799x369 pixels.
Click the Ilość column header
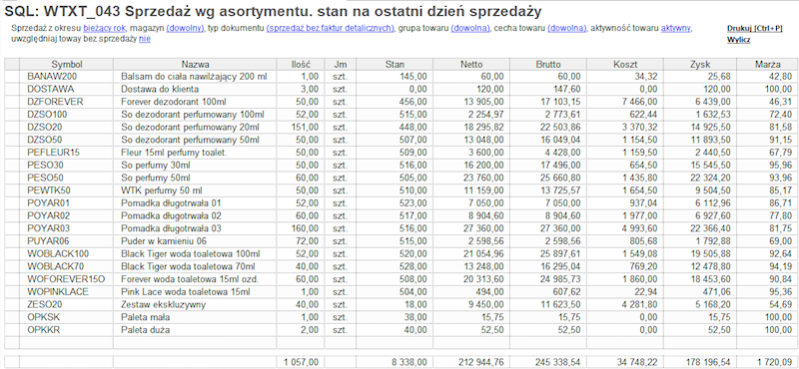[x=301, y=65]
